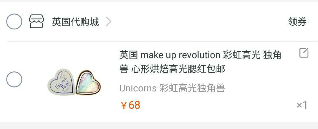Open the store via the right chevron
This screenshot has width=318, height=129.
[x=108, y=22]
